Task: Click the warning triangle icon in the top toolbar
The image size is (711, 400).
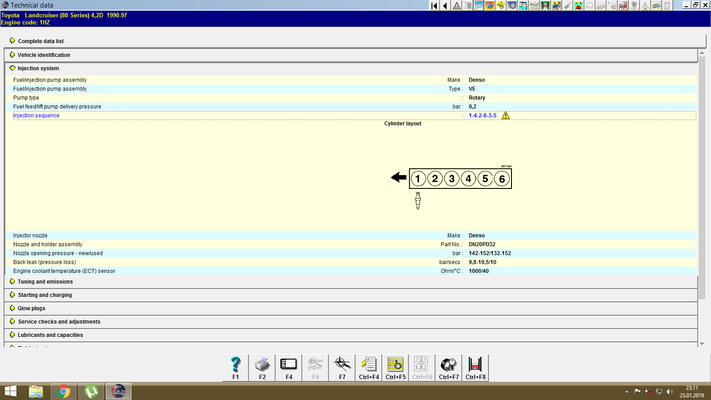Action: (456, 5)
